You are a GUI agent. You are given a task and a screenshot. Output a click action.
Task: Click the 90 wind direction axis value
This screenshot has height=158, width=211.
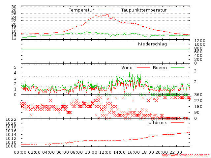(197, 113)
